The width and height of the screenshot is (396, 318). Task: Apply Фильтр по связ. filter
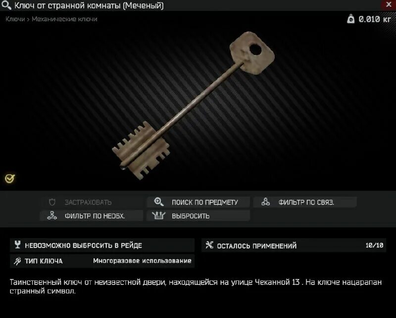tap(305, 202)
